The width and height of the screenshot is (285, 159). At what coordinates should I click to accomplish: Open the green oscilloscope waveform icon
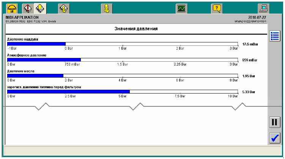coord(181,9)
